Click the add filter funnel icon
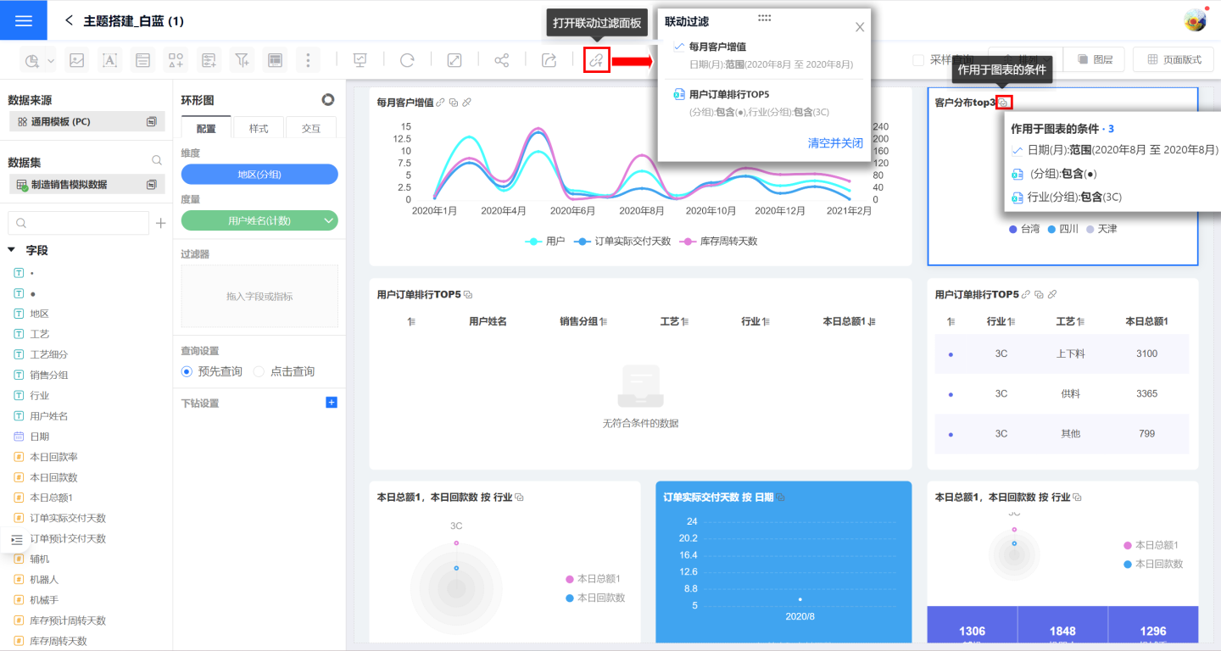The height and width of the screenshot is (651, 1221). (243, 60)
